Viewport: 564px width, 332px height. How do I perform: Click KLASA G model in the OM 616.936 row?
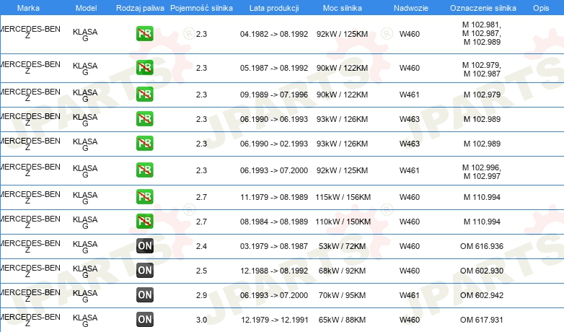coord(85,247)
